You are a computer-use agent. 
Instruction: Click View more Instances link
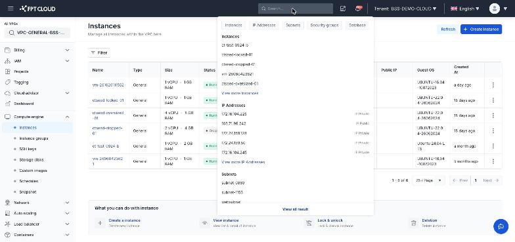(240, 93)
